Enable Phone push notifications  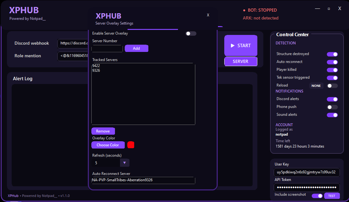coord(332,107)
